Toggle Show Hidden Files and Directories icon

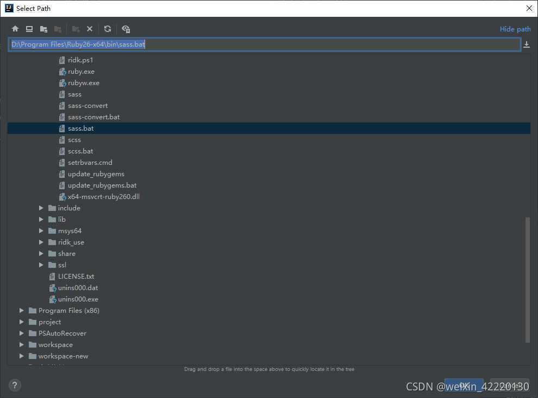(x=126, y=29)
